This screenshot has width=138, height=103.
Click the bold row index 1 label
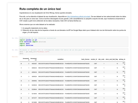[21, 68]
